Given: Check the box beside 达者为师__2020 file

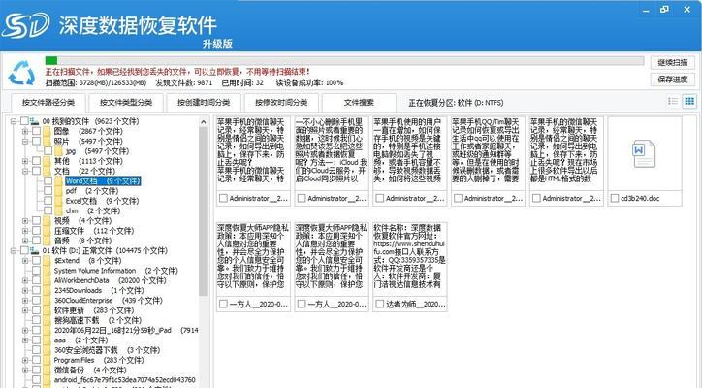Looking at the screenshot, I should point(380,304).
